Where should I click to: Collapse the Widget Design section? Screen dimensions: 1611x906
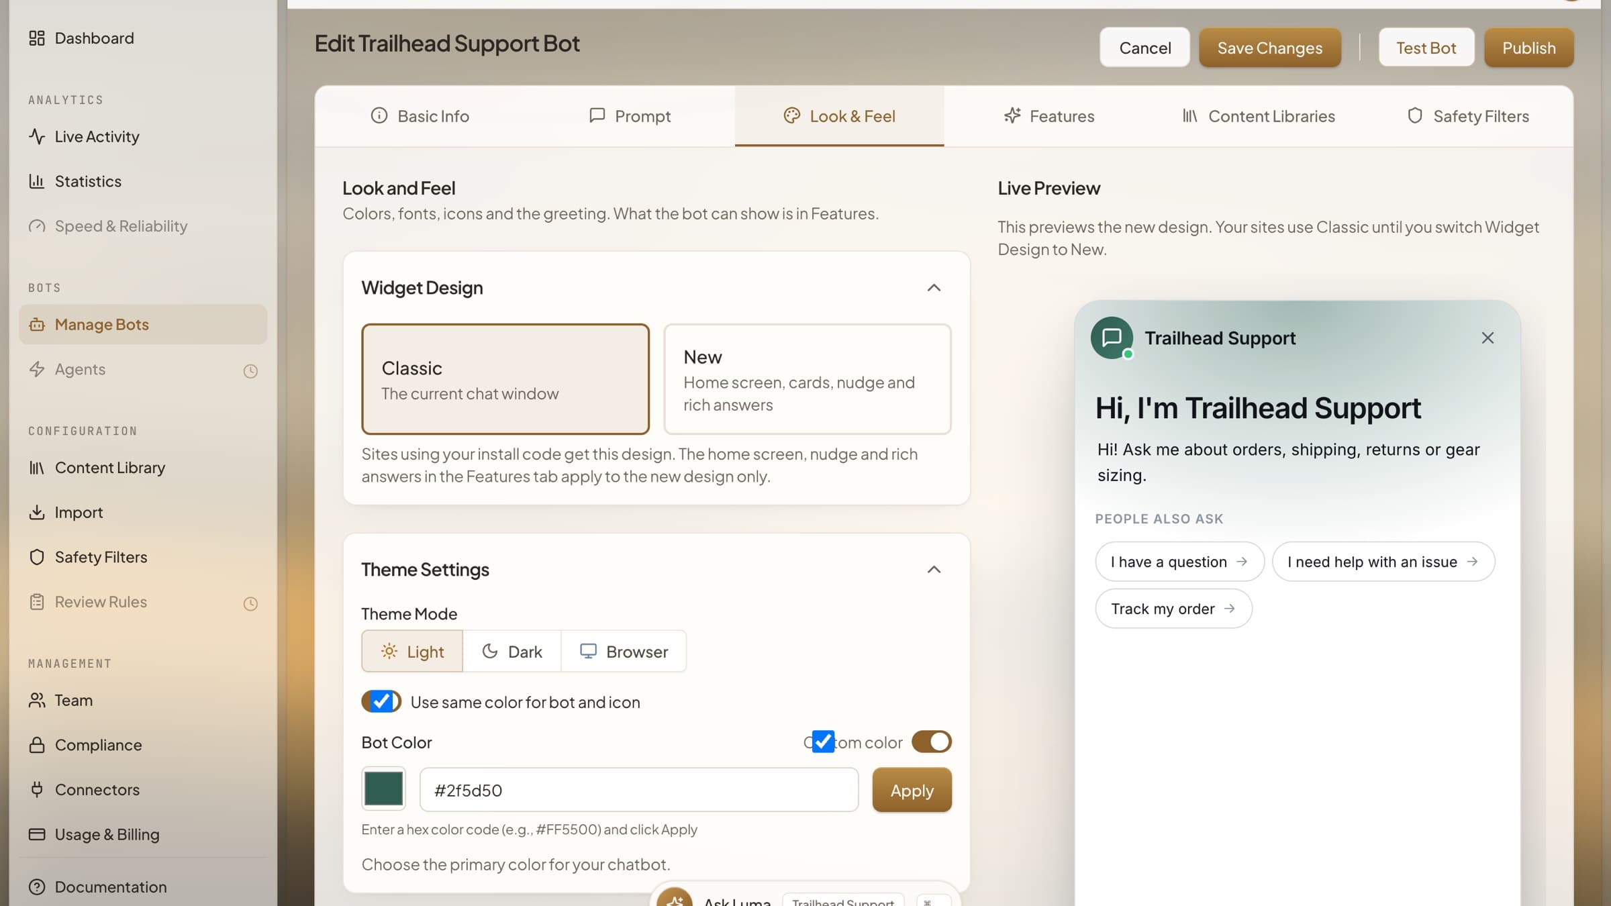(934, 288)
